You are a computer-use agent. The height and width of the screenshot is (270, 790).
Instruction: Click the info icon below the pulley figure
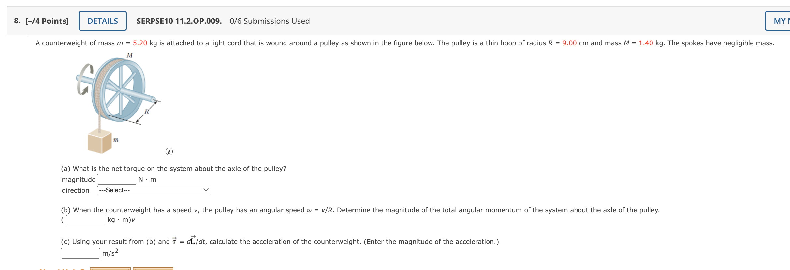tap(169, 151)
